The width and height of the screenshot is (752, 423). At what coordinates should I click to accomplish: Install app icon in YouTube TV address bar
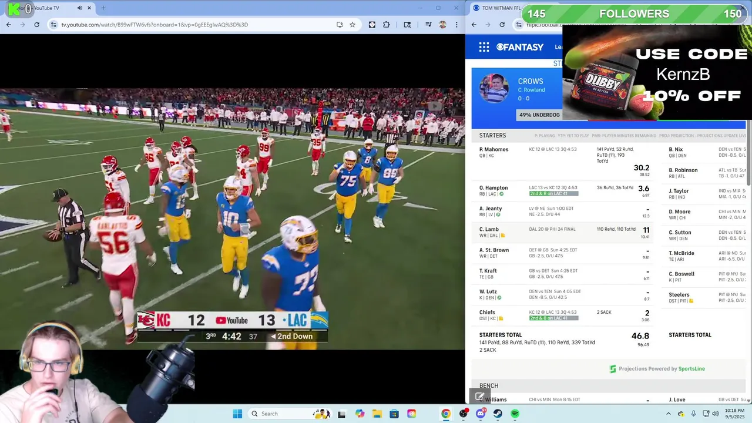(340, 25)
